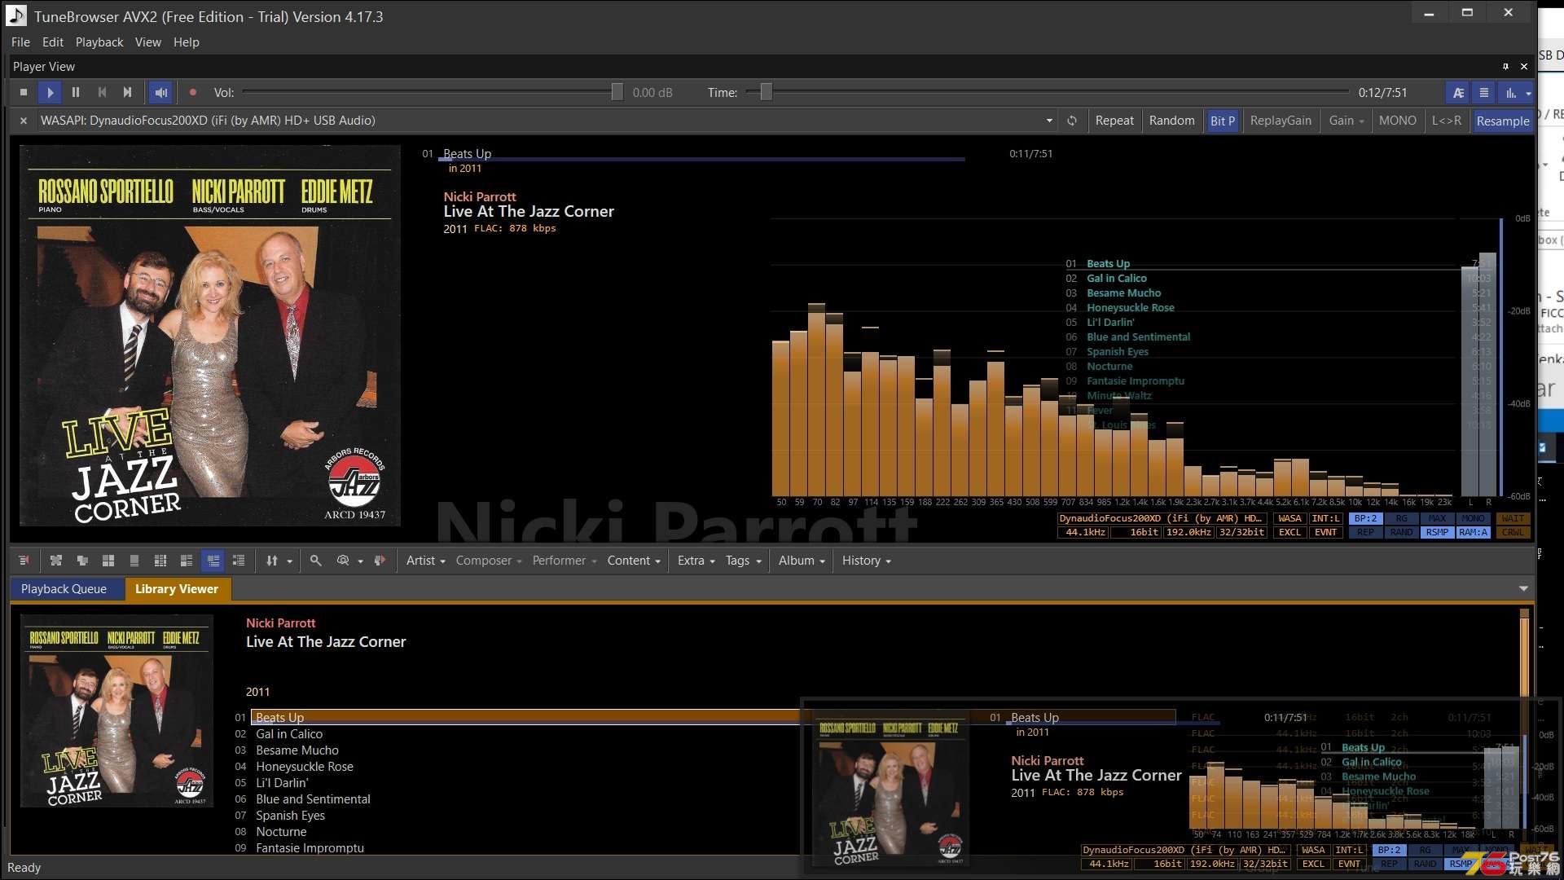Viewport: 1564px width, 880px height.
Task: Open the Content filter dropdown
Action: pos(634,561)
